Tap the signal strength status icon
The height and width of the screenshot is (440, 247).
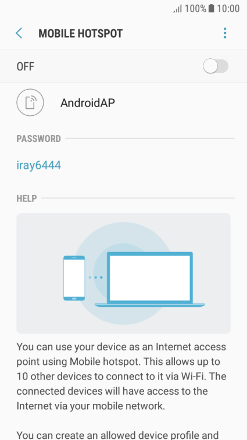[177, 9]
